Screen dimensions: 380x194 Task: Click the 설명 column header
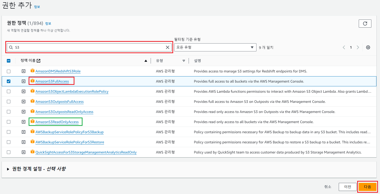[x=197, y=61]
